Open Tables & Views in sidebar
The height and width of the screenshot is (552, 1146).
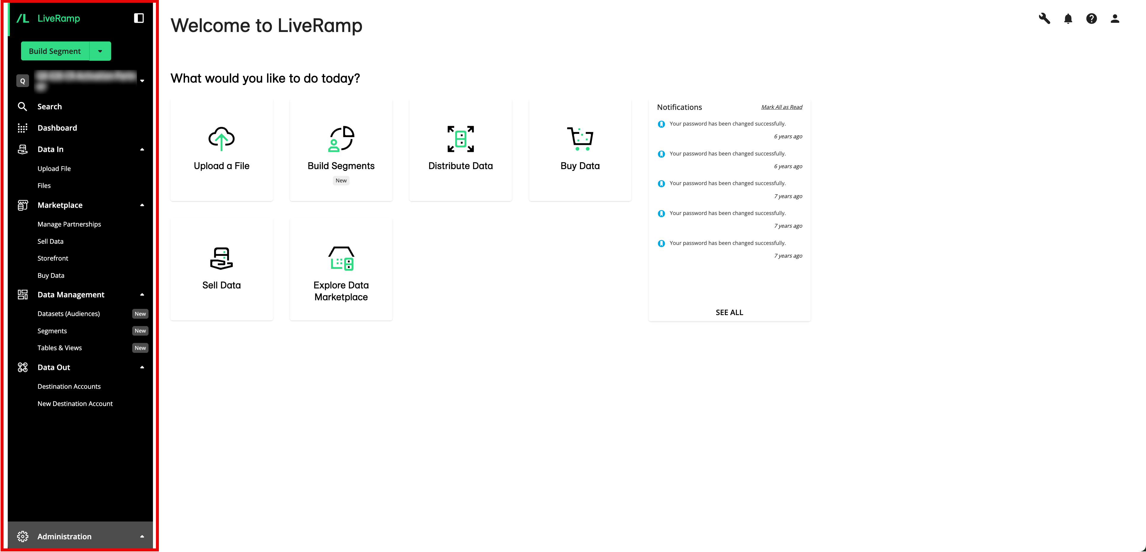point(60,348)
